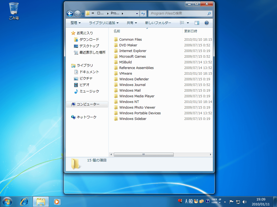Open the ビデオ library
The width and height of the screenshot is (277, 207).
[82, 85]
